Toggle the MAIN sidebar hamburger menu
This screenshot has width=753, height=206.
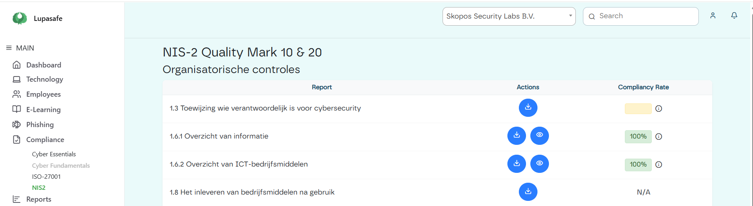[x=9, y=48]
